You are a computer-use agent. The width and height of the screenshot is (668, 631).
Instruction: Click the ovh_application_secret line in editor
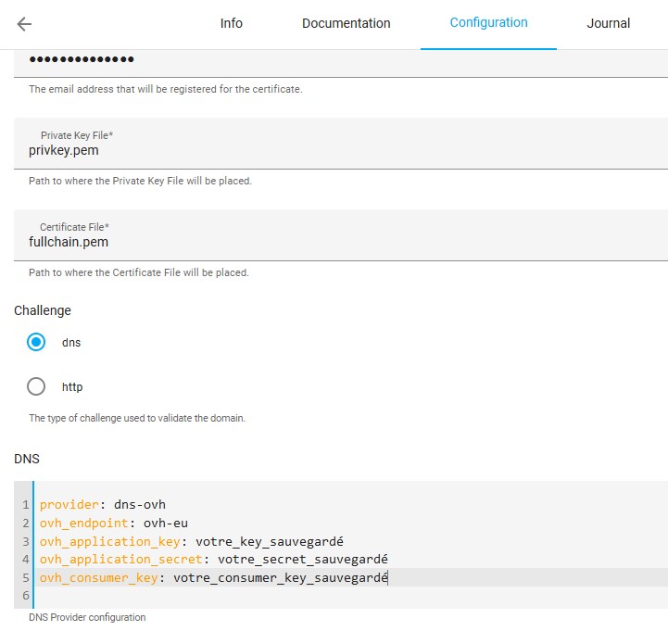tap(213, 560)
